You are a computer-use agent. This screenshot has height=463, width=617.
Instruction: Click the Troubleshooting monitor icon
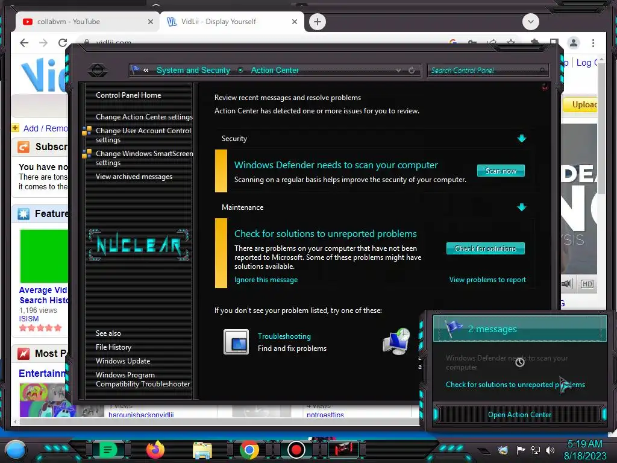236,342
